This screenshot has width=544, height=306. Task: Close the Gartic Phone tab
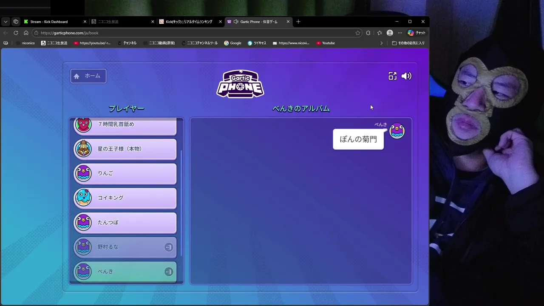tap(288, 22)
